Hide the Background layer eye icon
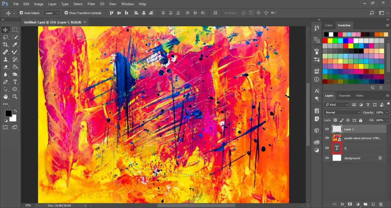 pos(327,158)
